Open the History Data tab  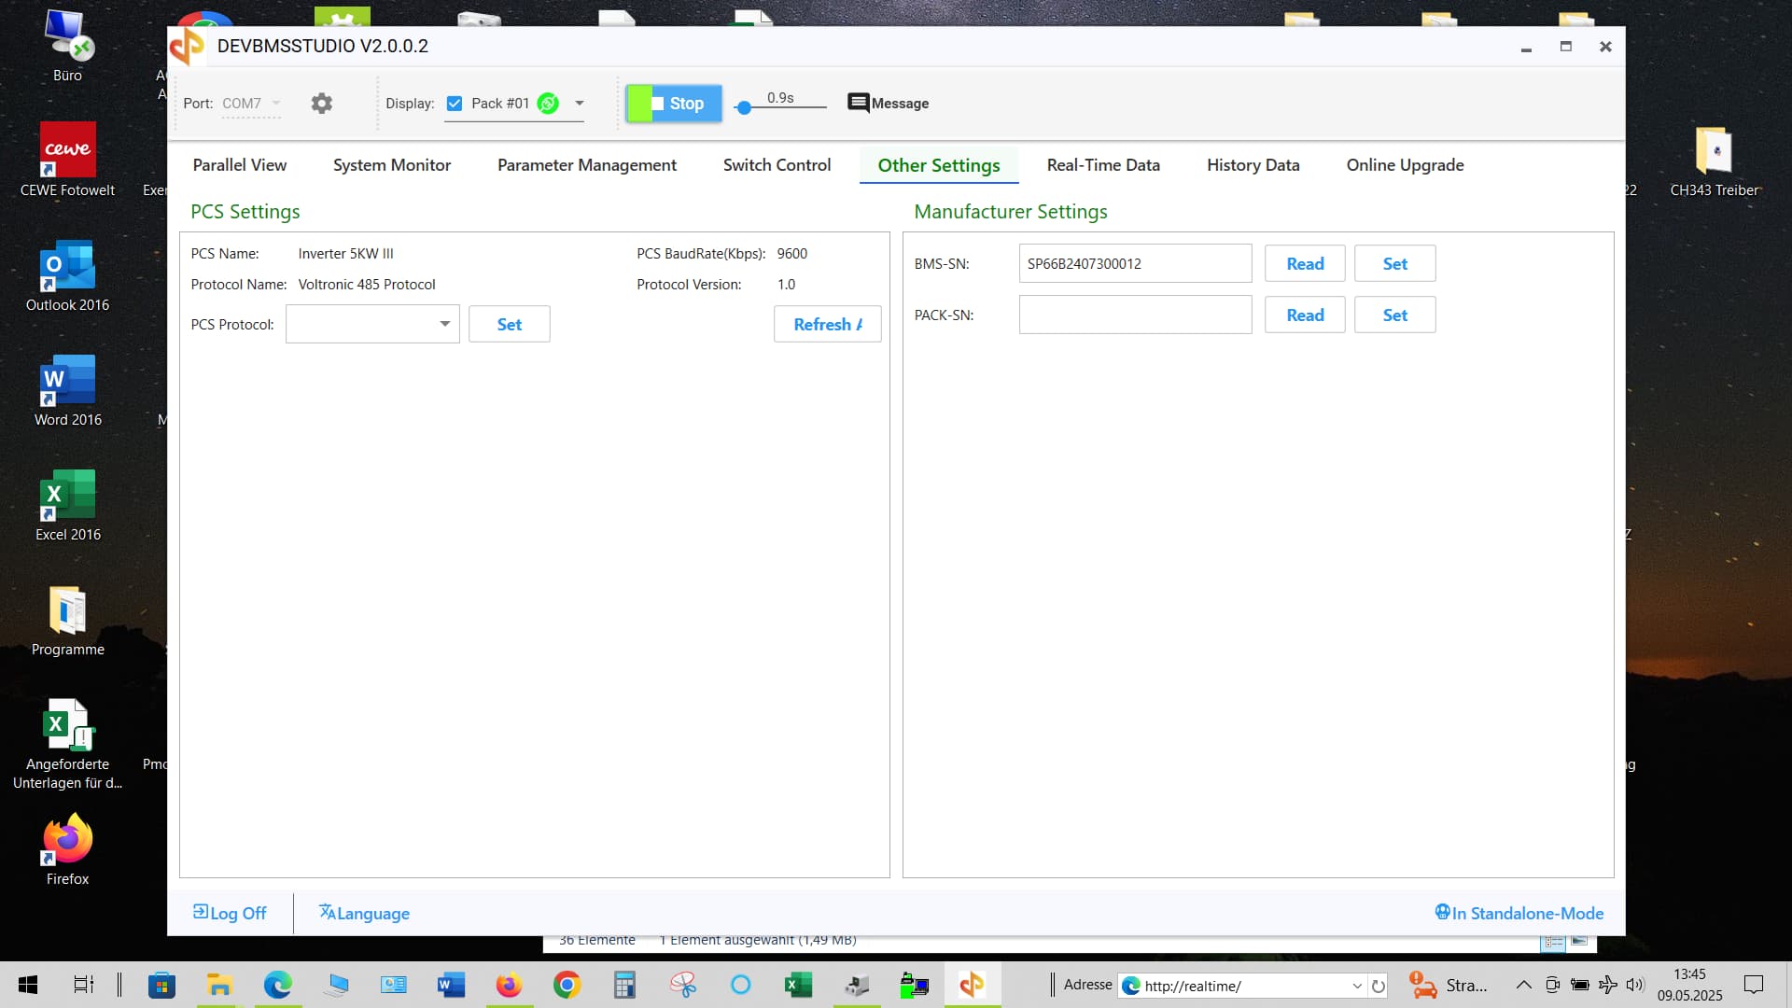pyautogui.click(x=1253, y=165)
